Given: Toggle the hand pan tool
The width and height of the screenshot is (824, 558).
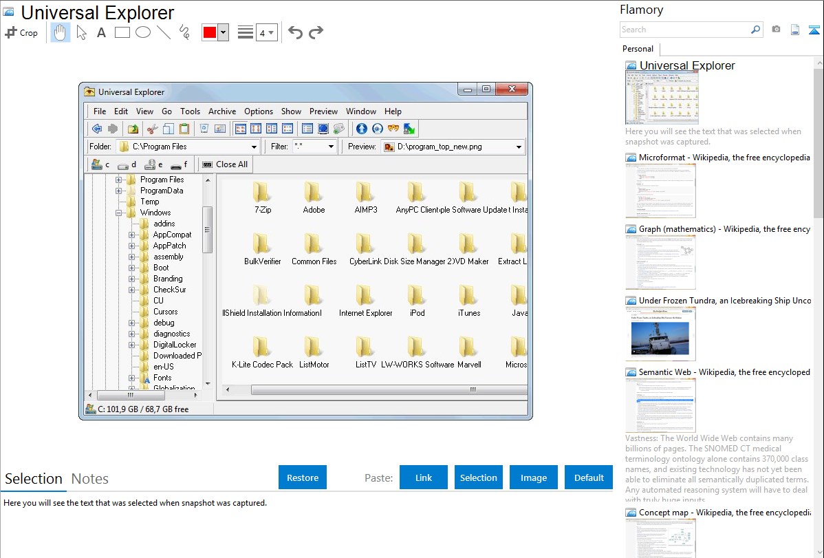Looking at the screenshot, I should pyautogui.click(x=61, y=32).
